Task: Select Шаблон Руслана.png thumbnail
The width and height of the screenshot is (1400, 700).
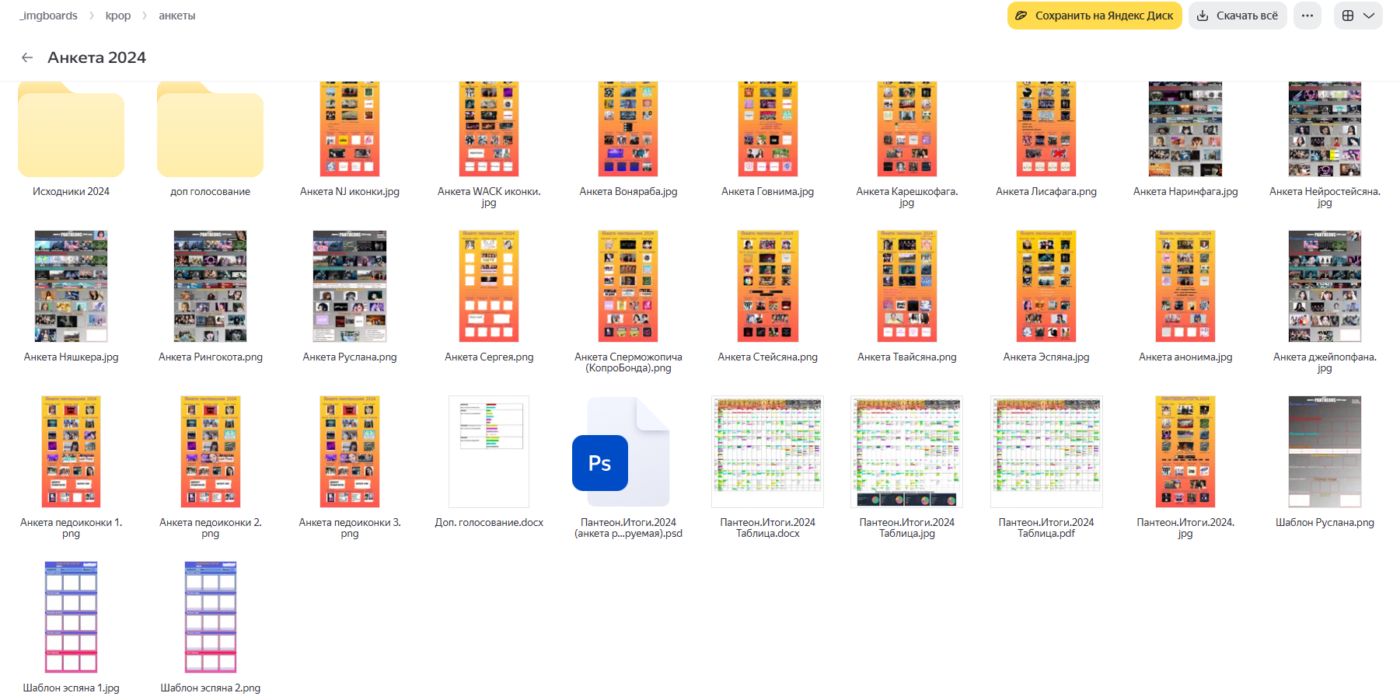Action: [1325, 451]
